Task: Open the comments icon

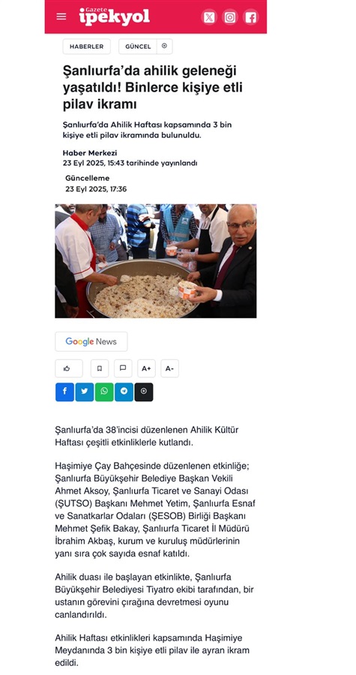Action: coord(123,368)
